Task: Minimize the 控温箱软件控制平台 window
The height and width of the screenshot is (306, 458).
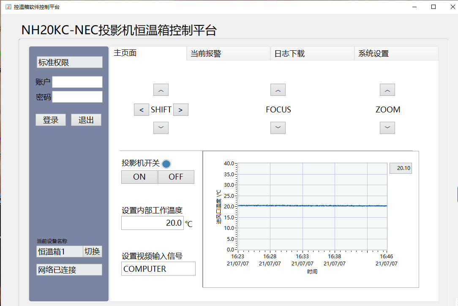Action: click(414, 7)
